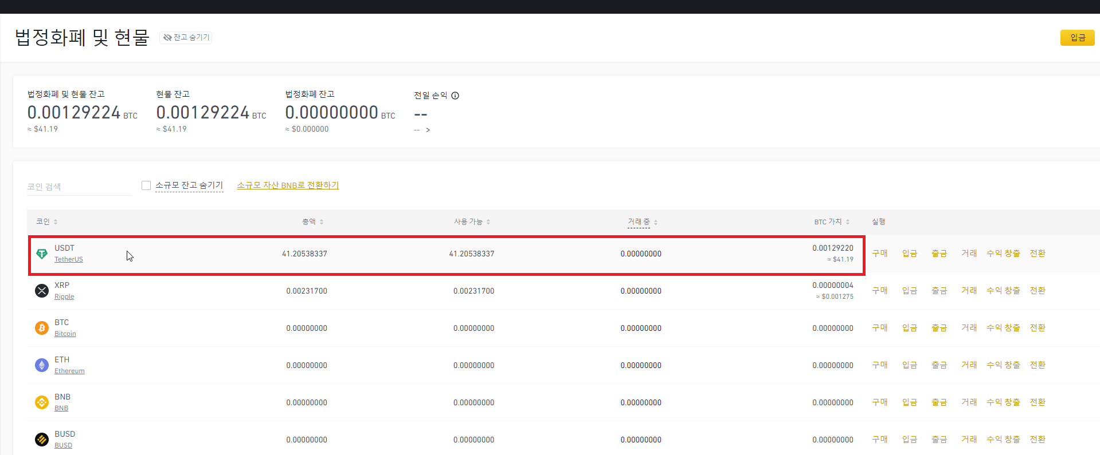
Task: Click 구매 in the XRP row
Action: tap(880, 291)
